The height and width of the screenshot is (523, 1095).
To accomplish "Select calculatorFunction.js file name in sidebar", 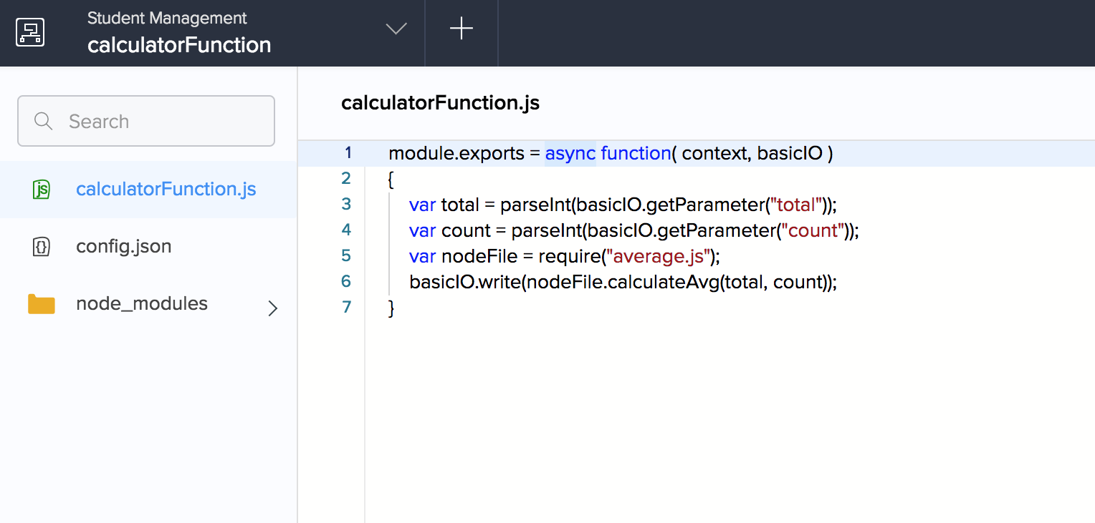I will click(166, 190).
